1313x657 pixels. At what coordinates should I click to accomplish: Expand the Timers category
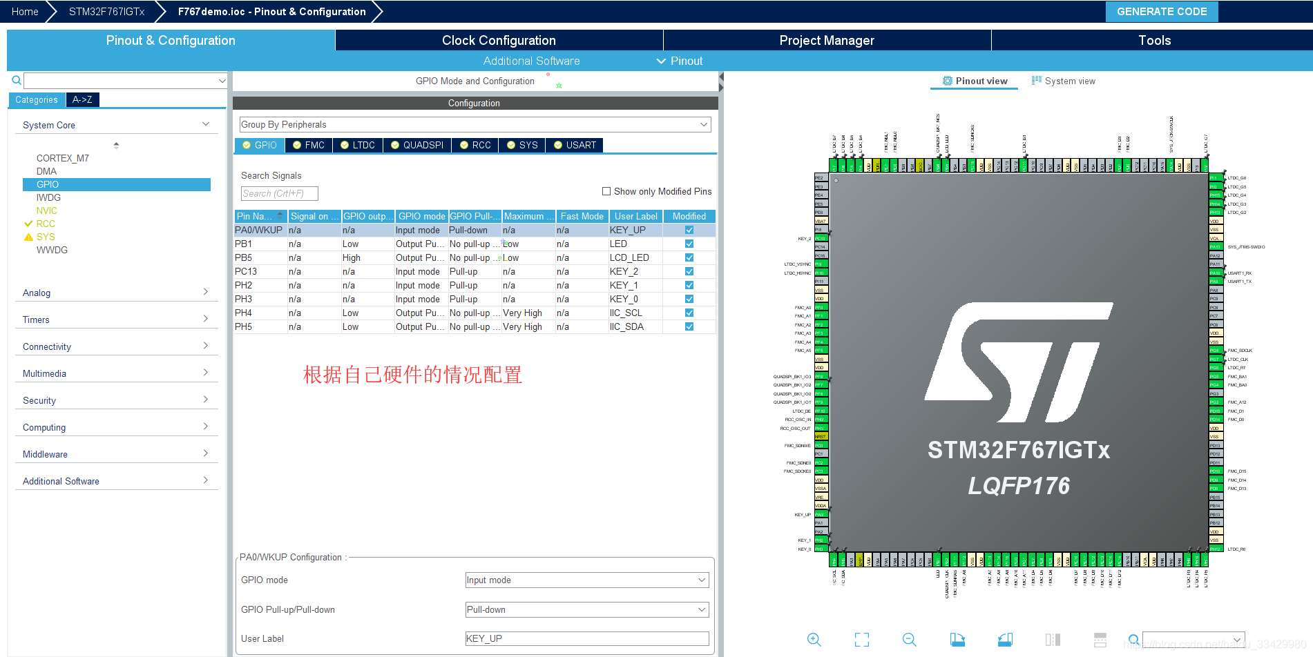tap(205, 319)
